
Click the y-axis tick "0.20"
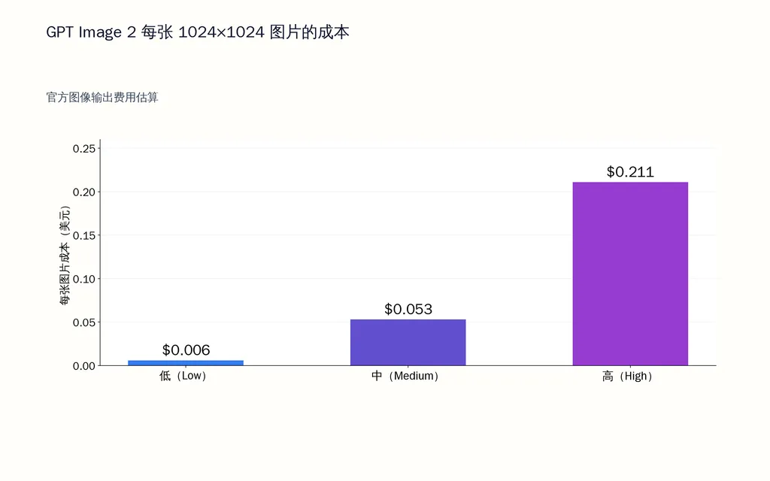84,192
